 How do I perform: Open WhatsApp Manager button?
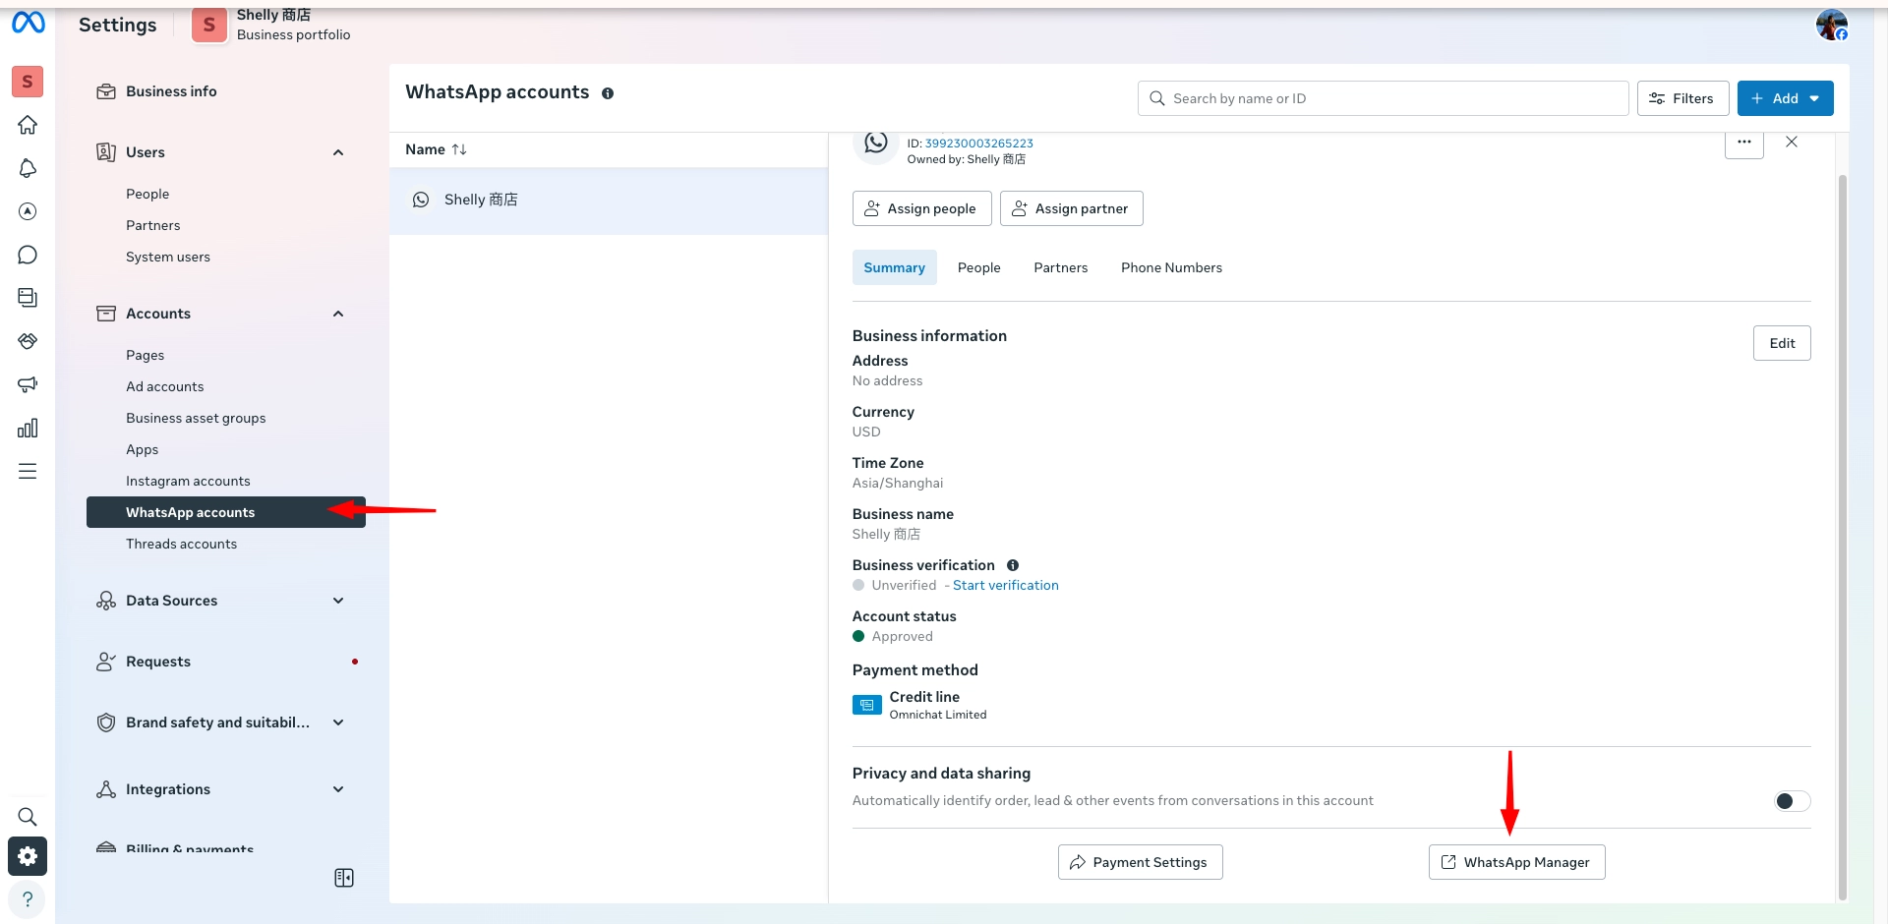click(1515, 862)
